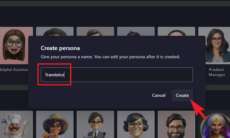Click the dialog description about editing persona
Viewport: 230px width, 138px height.
[x=110, y=57]
